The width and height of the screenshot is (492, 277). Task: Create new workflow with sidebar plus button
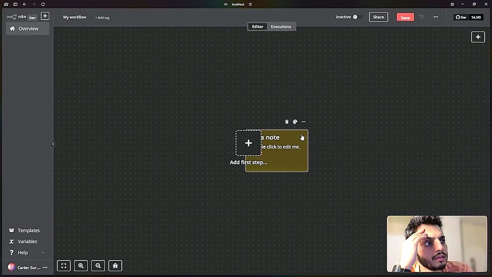45,16
